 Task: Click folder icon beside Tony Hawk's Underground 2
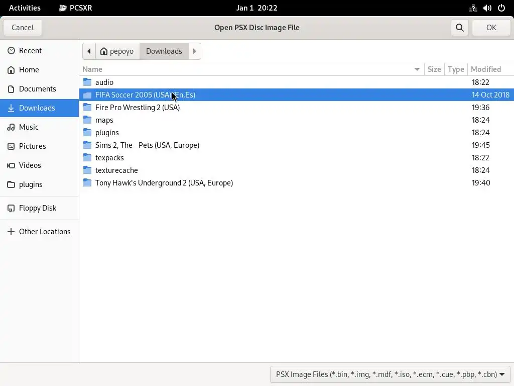[x=87, y=183]
